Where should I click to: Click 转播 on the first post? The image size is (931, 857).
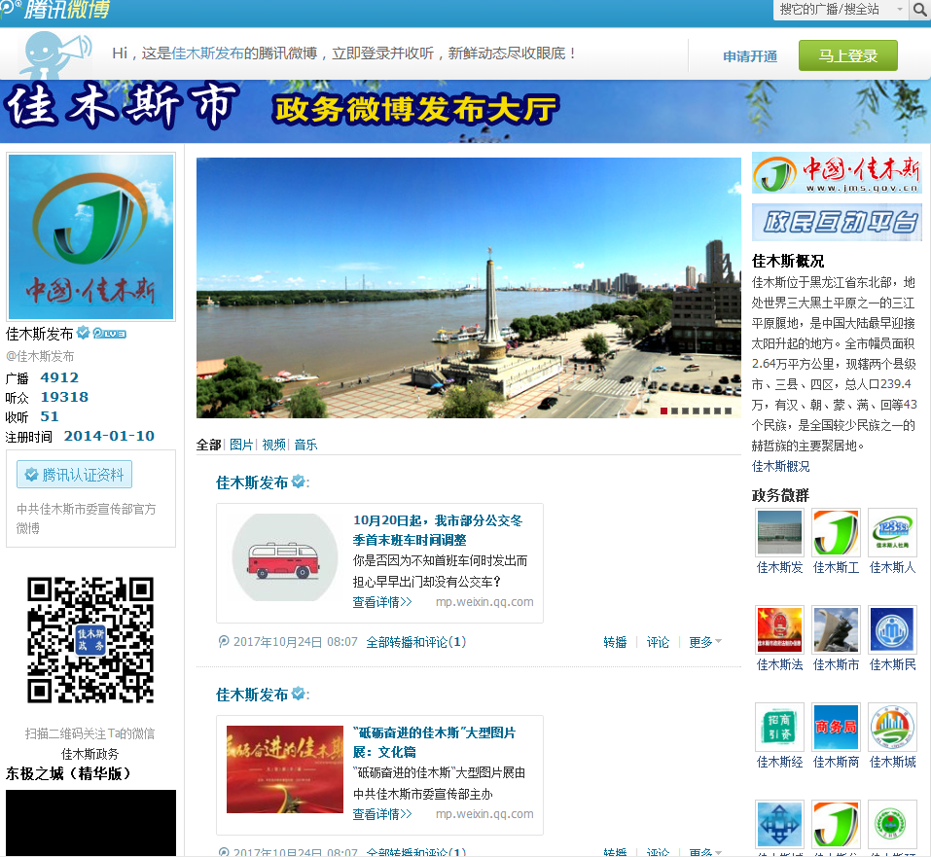(615, 642)
